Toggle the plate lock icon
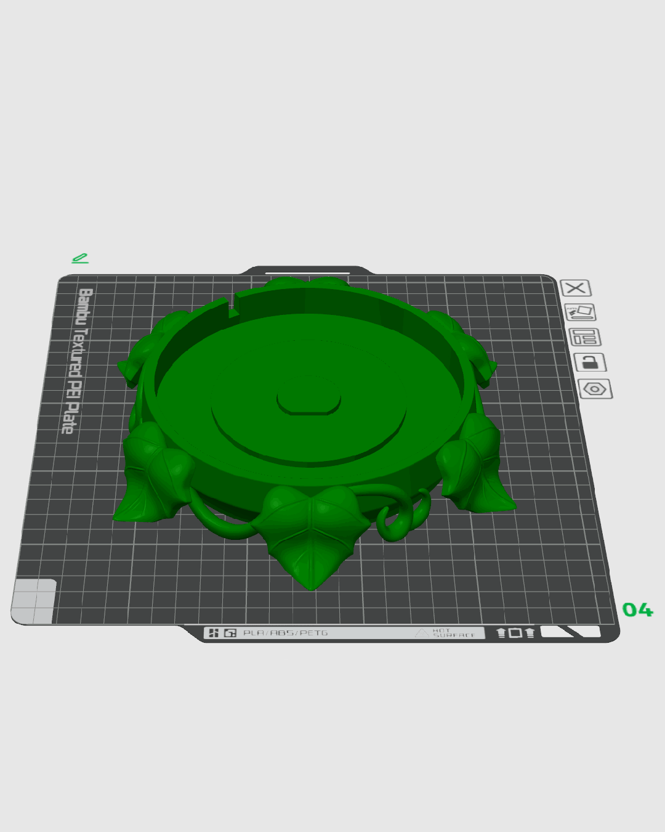The height and width of the screenshot is (832, 665). tap(590, 362)
